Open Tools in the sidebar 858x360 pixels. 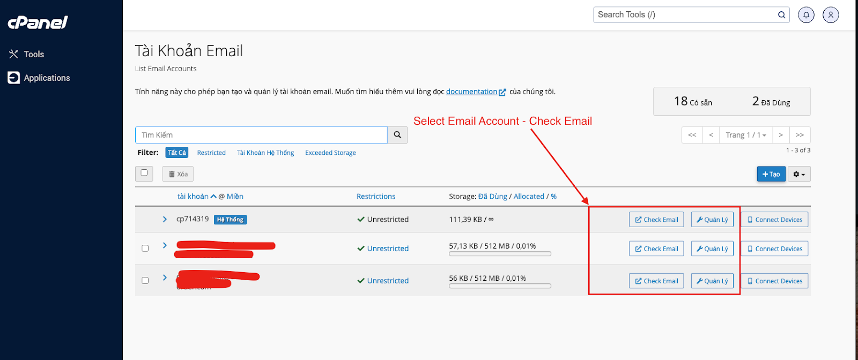[x=33, y=54]
